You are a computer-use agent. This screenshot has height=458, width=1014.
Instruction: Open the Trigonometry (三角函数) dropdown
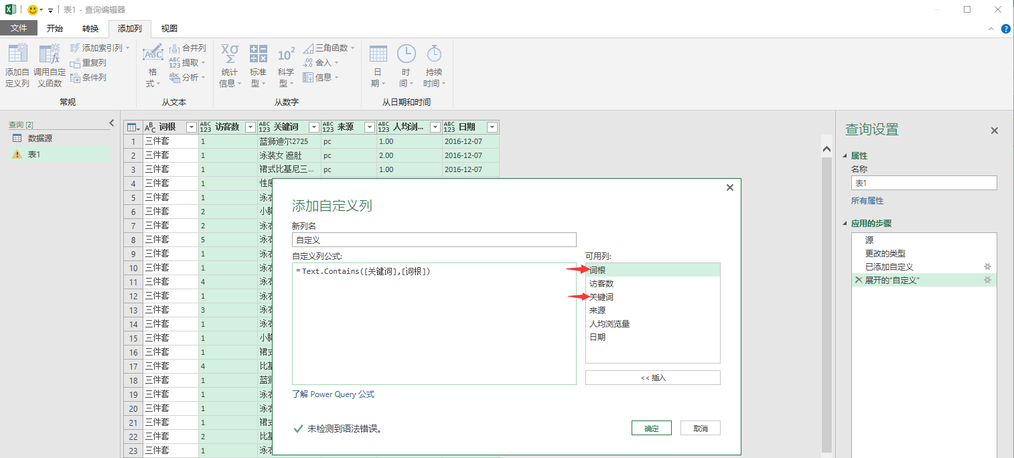tap(328, 48)
